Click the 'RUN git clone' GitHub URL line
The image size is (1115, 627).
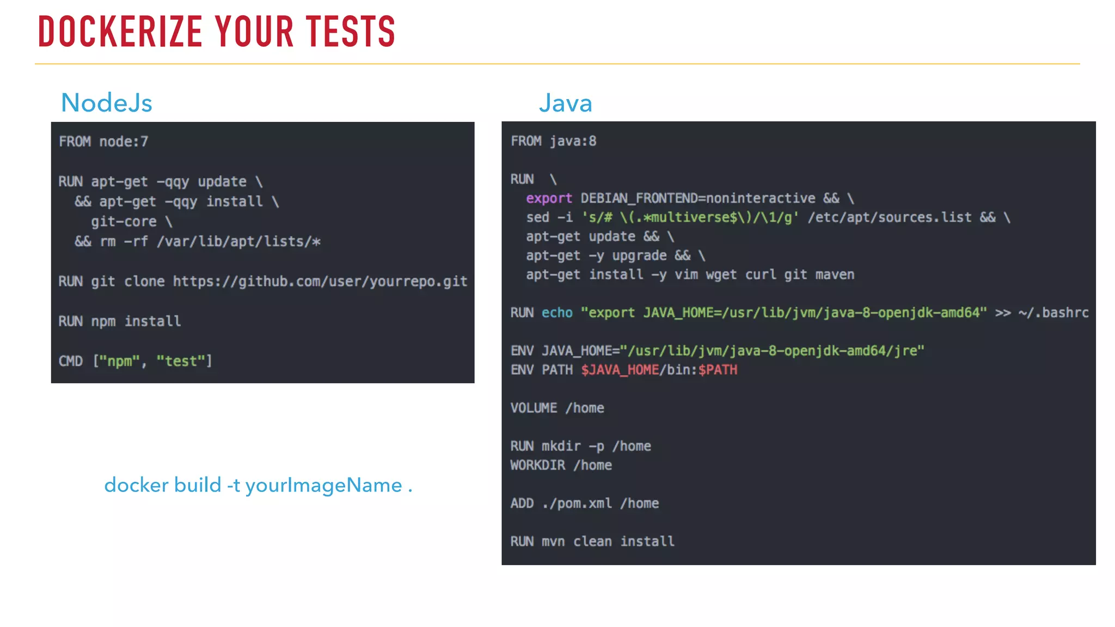coord(263,281)
